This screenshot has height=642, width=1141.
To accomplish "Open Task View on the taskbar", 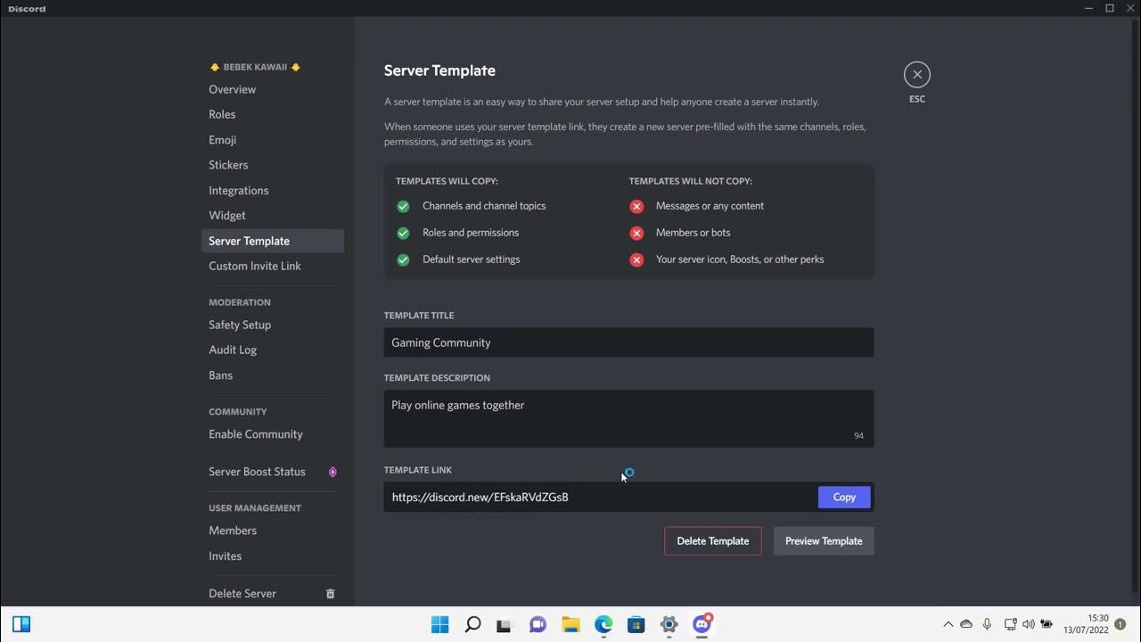I will click(x=505, y=624).
